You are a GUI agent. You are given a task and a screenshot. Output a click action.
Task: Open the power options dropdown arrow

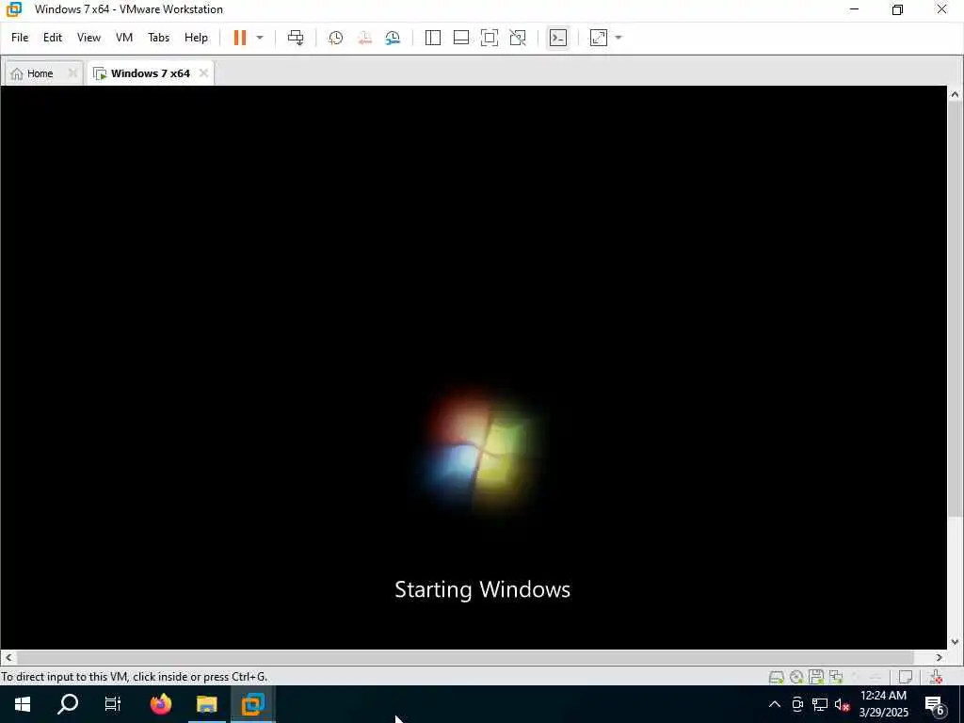[x=260, y=38]
